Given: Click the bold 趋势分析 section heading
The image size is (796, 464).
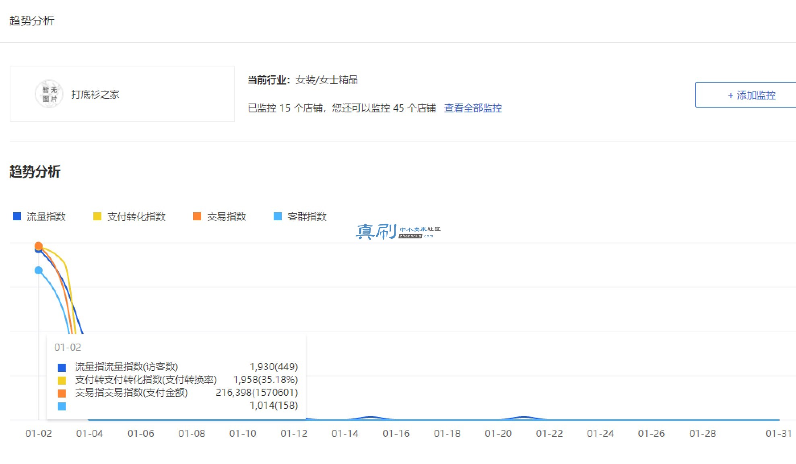Looking at the screenshot, I should pos(35,172).
